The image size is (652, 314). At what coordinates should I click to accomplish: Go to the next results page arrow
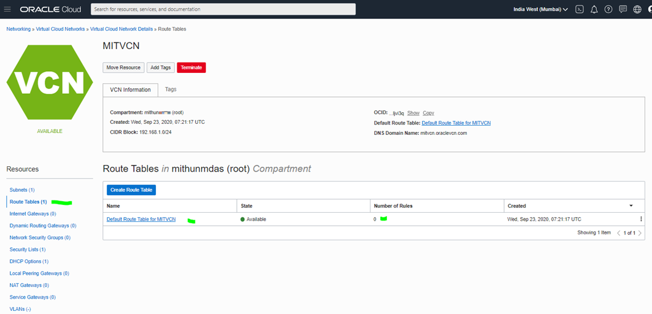pyautogui.click(x=640, y=233)
